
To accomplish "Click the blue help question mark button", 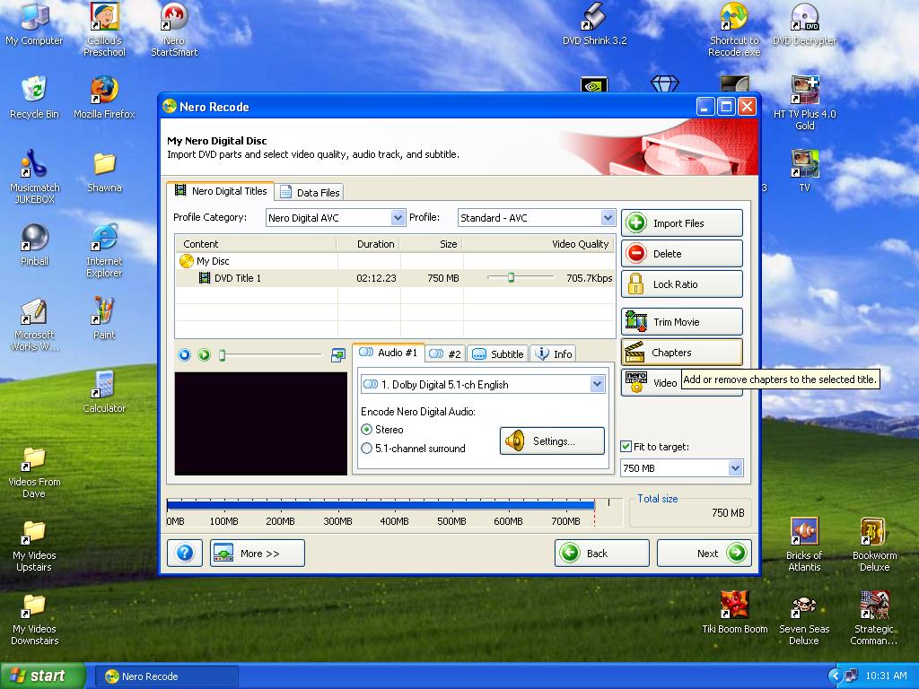I will pos(185,553).
